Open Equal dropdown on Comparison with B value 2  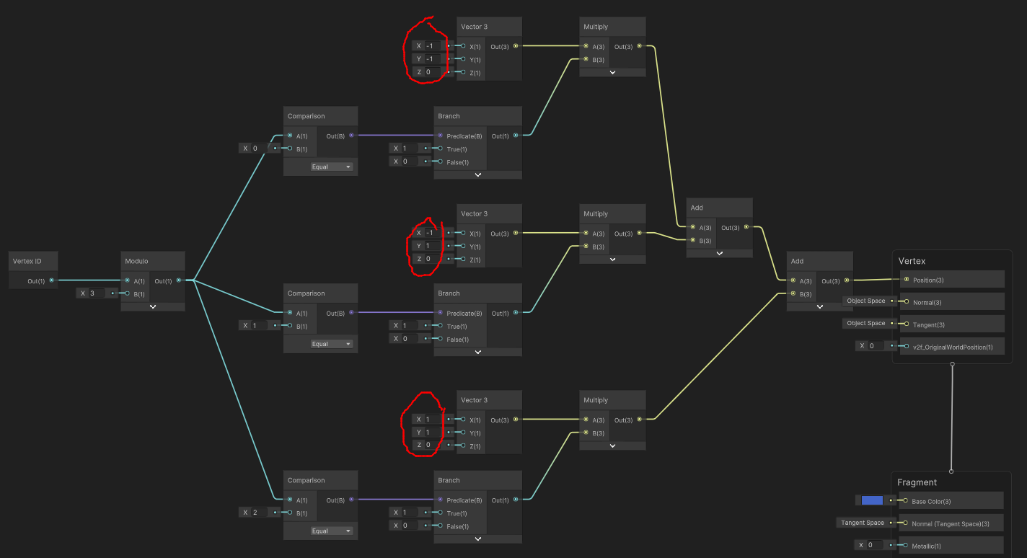click(332, 531)
